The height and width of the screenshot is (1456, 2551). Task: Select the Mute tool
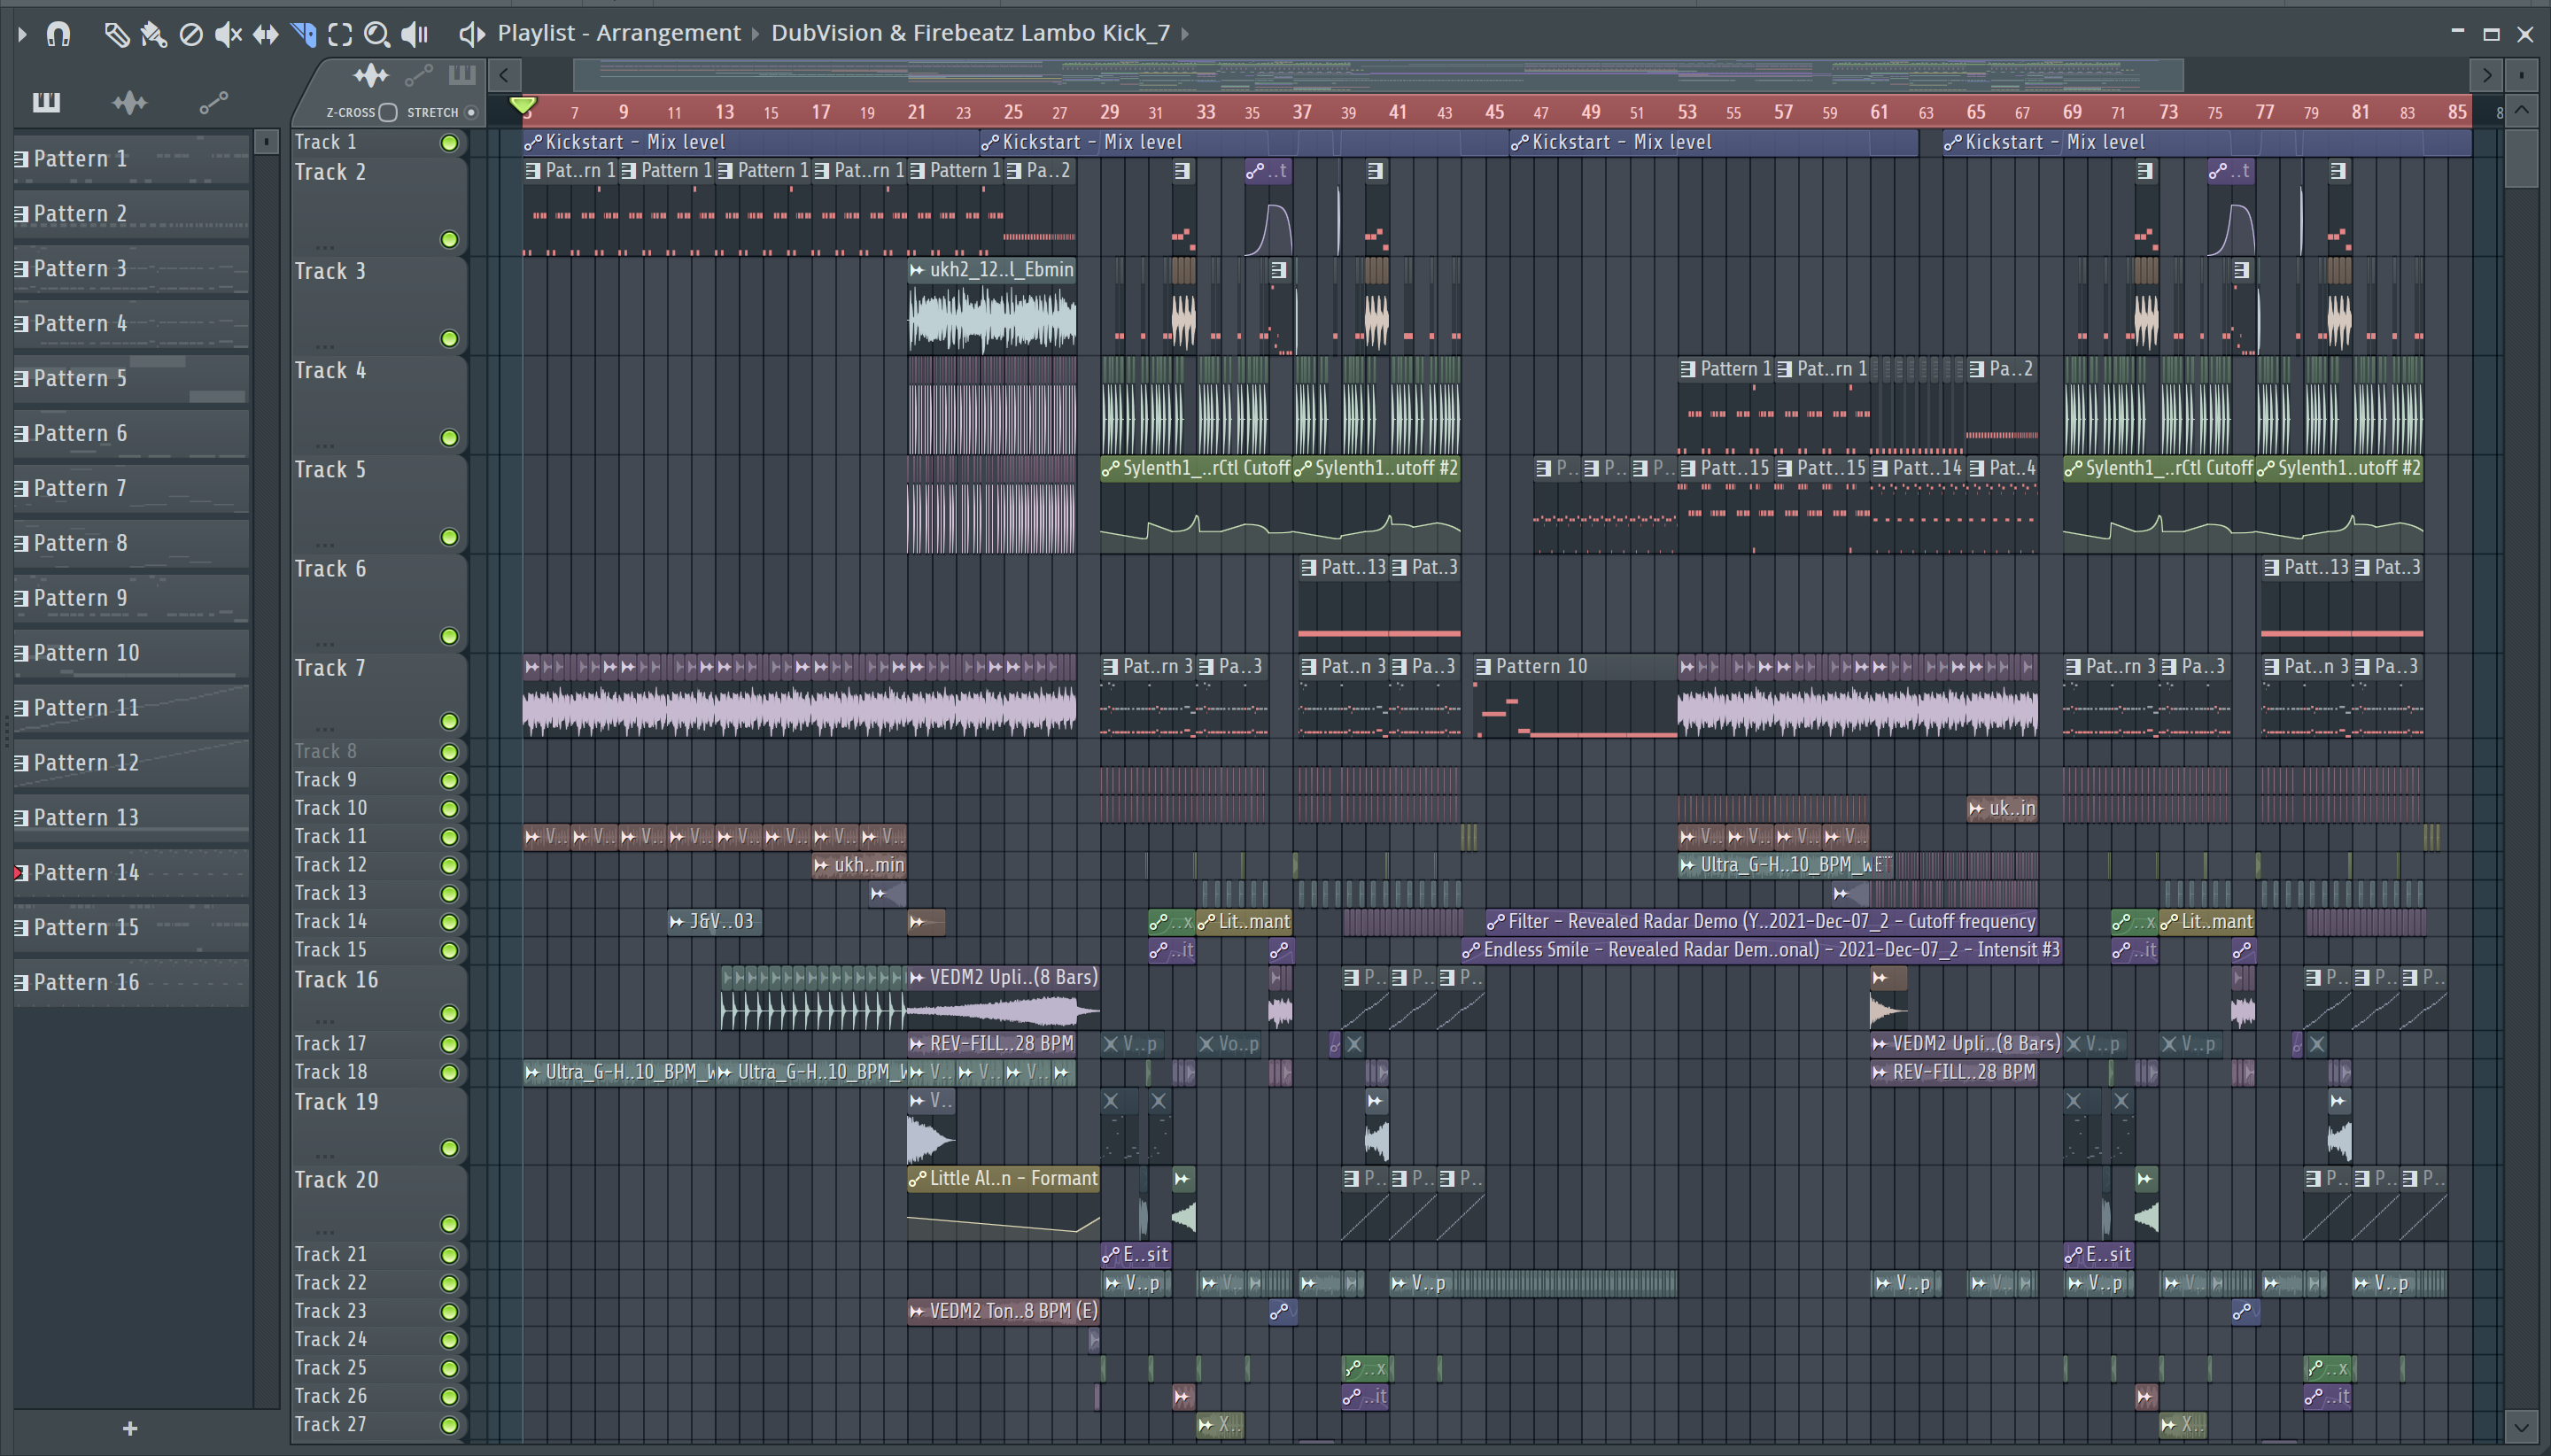pos(228,34)
